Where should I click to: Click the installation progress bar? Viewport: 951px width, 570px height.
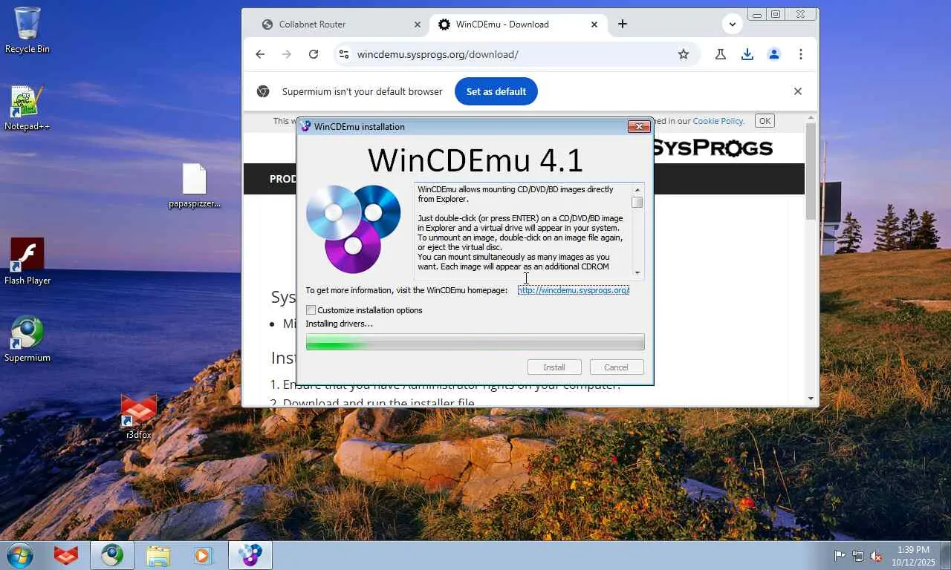475,342
